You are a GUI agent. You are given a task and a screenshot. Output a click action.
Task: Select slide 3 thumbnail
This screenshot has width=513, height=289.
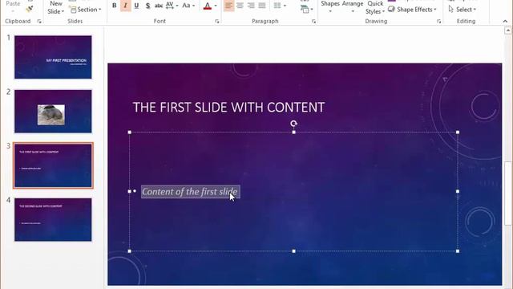click(x=53, y=165)
